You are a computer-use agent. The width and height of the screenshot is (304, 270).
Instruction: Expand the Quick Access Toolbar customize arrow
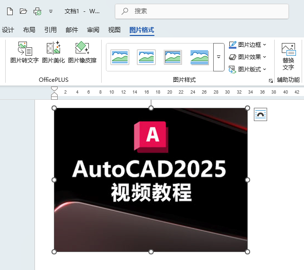(x=51, y=11)
